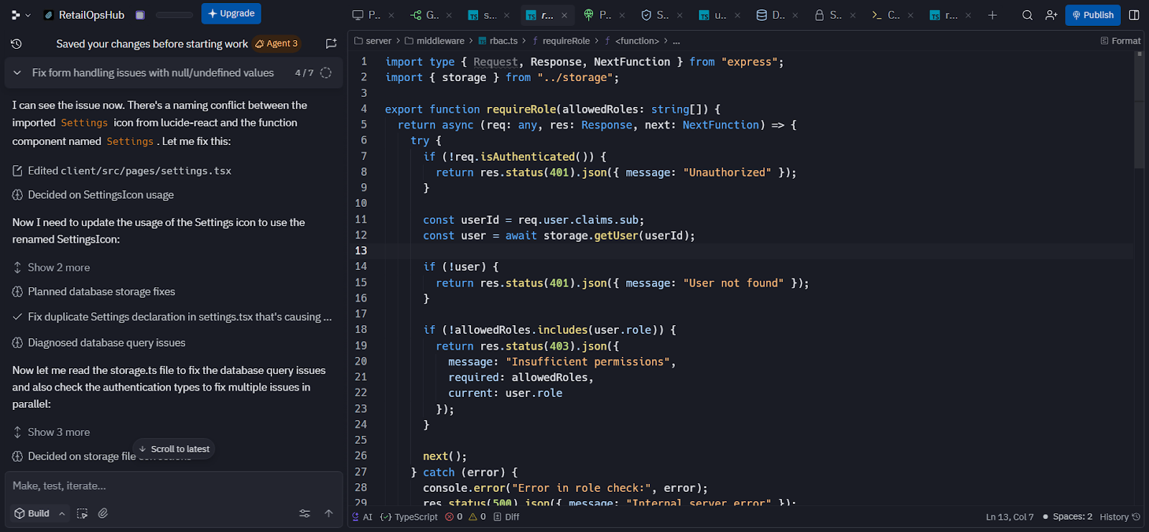Open search with the magnifier icon
The width and height of the screenshot is (1149, 532).
(1028, 15)
